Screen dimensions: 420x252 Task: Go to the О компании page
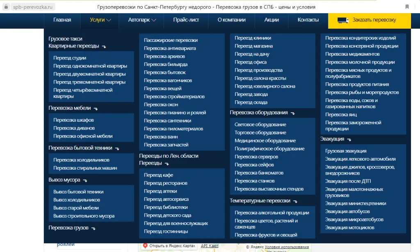231,20
